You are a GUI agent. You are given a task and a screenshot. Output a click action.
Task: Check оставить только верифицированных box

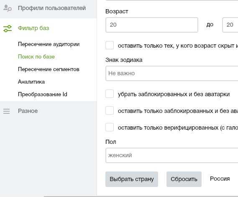coord(110,127)
